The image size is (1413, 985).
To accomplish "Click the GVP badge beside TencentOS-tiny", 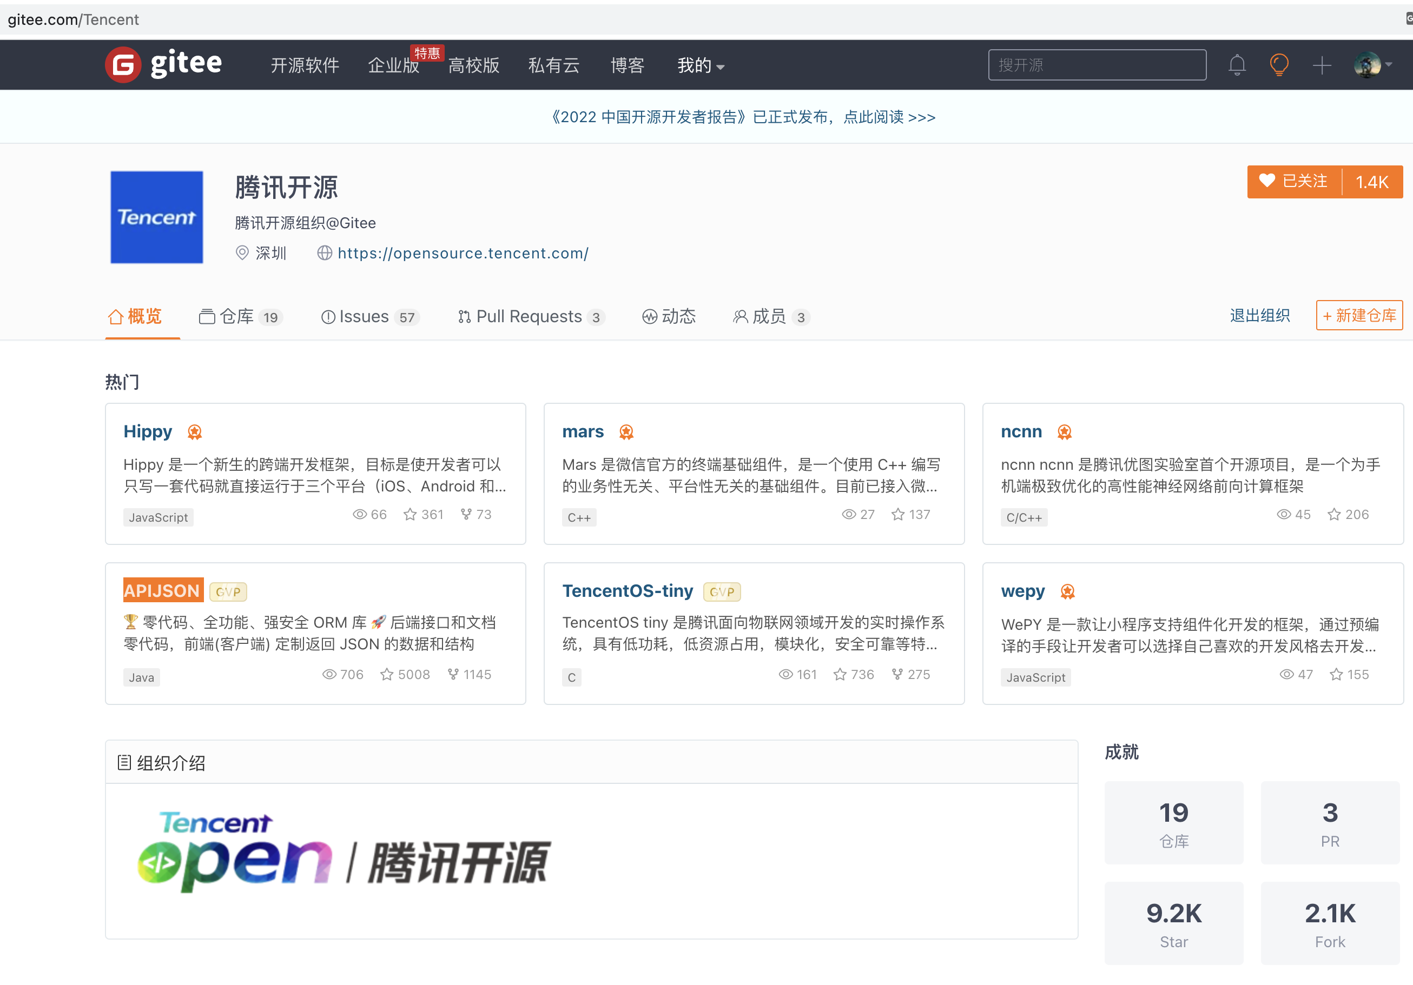I will pos(722,591).
